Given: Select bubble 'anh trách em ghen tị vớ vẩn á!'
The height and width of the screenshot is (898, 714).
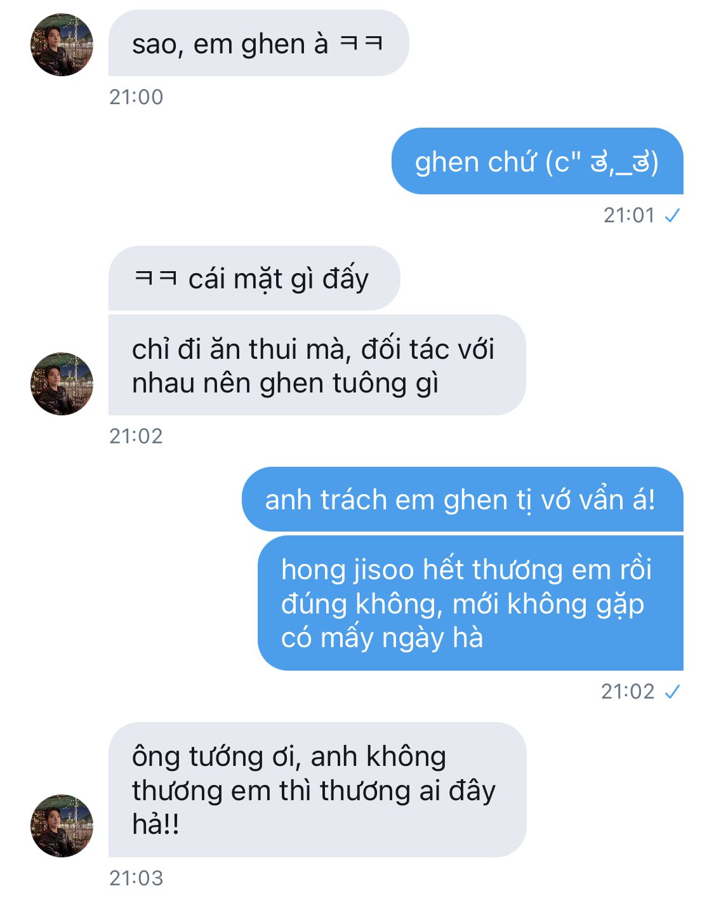Looking at the screenshot, I should tap(462, 499).
